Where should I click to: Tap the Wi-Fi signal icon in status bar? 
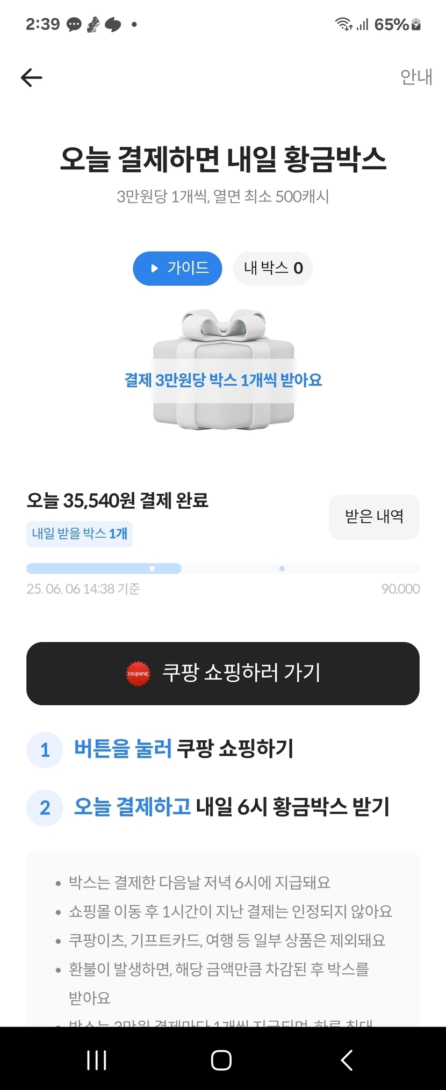point(343,24)
